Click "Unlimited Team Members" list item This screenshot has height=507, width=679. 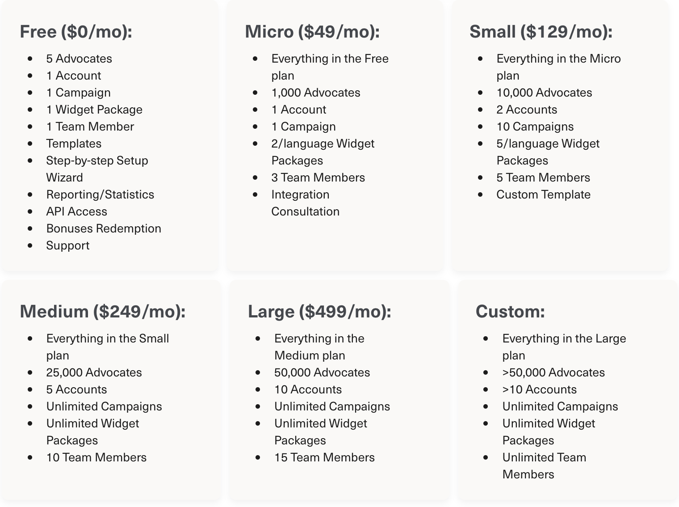[x=544, y=465]
